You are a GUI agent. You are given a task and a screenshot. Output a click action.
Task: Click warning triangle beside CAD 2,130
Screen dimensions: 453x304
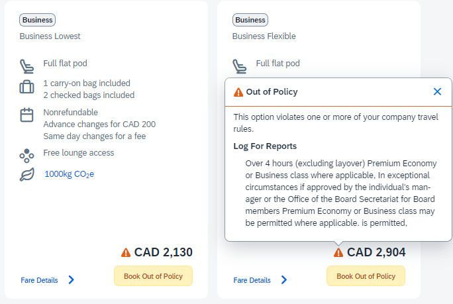click(126, 252)
